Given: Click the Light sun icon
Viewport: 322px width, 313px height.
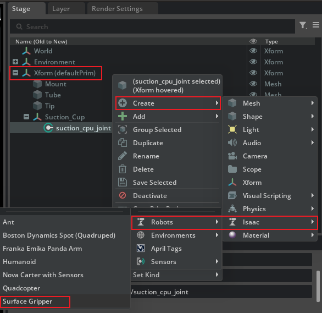Looking at the screenshot, I should 232,129.
